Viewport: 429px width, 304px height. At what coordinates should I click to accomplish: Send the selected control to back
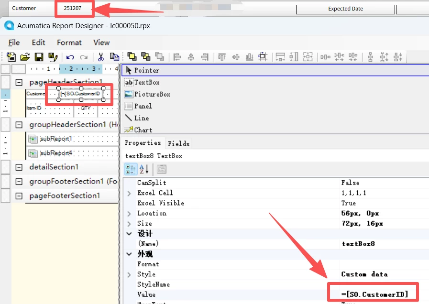tap(145, 56)
